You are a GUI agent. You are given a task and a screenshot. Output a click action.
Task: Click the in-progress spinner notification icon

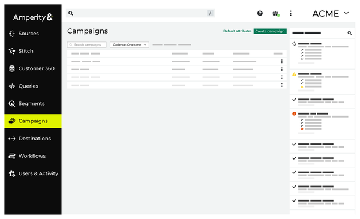tap(294, 44)
